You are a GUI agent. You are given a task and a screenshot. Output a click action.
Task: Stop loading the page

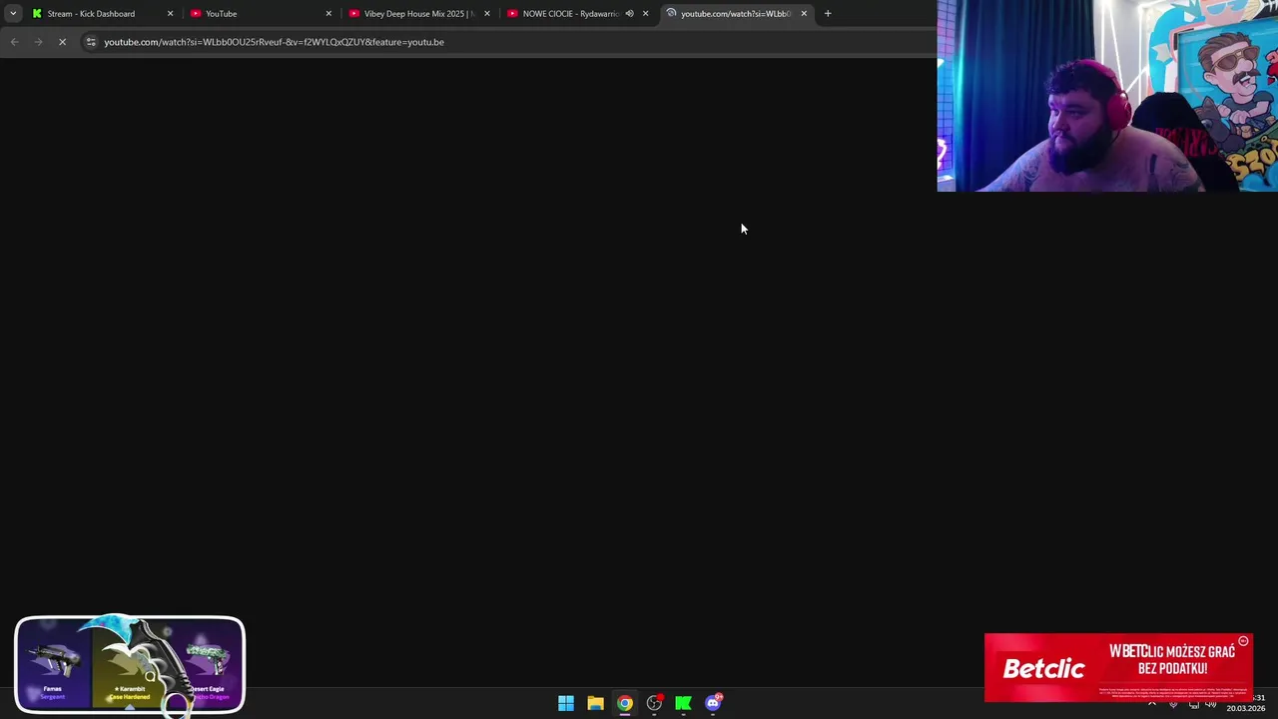click(62, 42)
